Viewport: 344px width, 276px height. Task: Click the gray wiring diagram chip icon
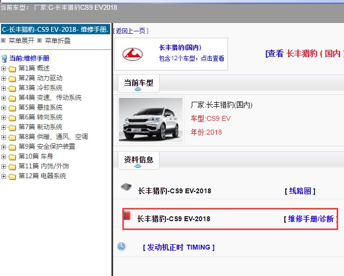(126, 187)
